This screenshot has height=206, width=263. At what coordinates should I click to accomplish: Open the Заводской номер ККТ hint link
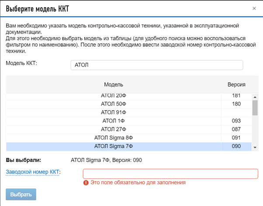(32, 172)
